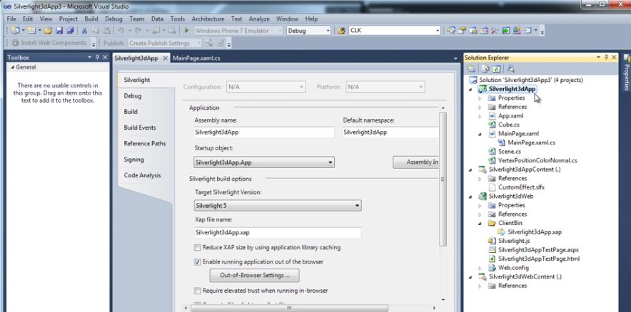Select Silverlight3dAppTestPage.aspx file
This screenshot has height=312, width=631.
click(538, 250)
